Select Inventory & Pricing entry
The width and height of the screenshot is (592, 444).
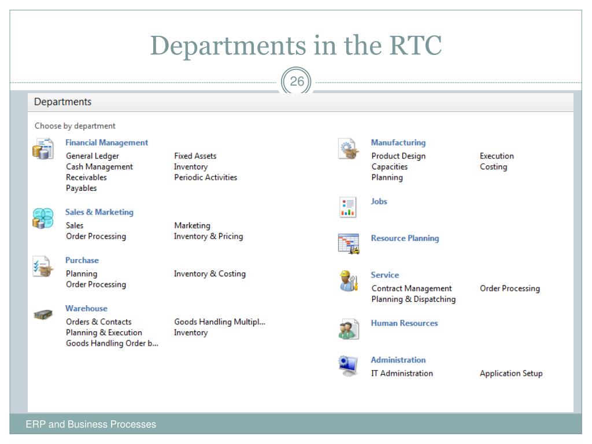coord(208,236)
